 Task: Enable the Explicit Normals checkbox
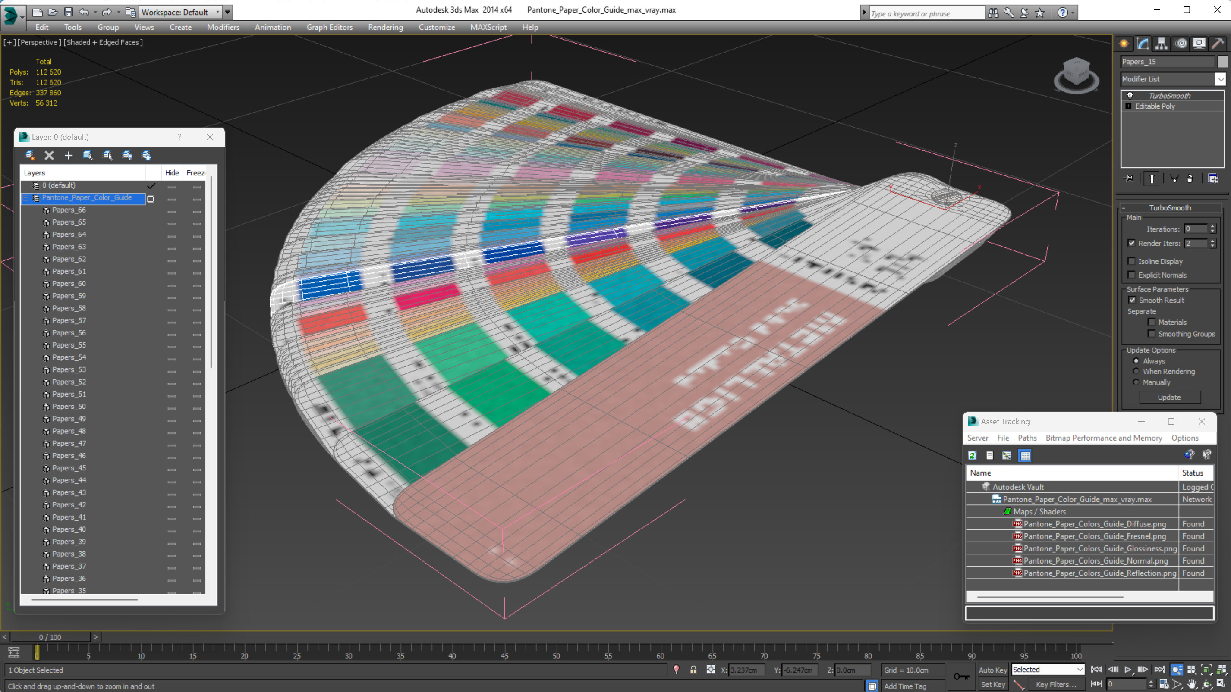[x=1131, y=275]
